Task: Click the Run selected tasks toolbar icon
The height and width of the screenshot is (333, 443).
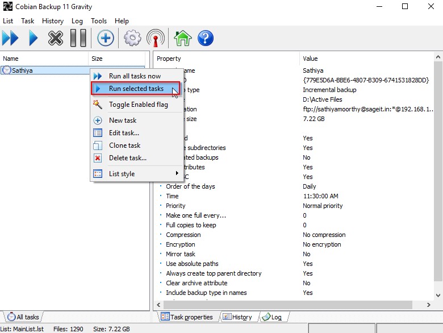Action: point(33,38)
